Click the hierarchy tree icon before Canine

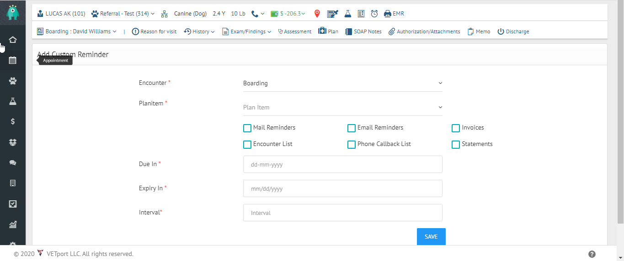pos(165,14)
